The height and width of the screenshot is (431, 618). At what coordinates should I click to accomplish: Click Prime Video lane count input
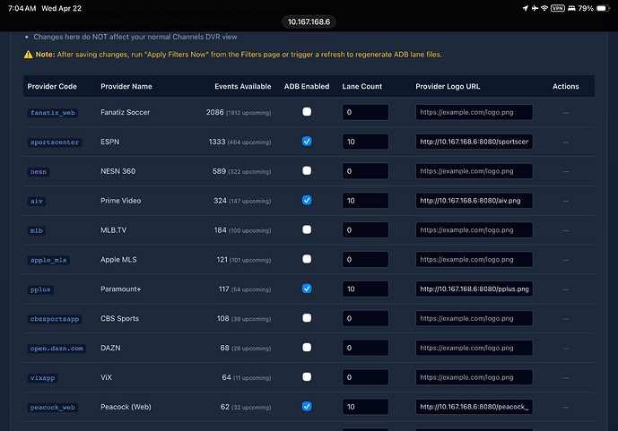(x=365, y=201)
